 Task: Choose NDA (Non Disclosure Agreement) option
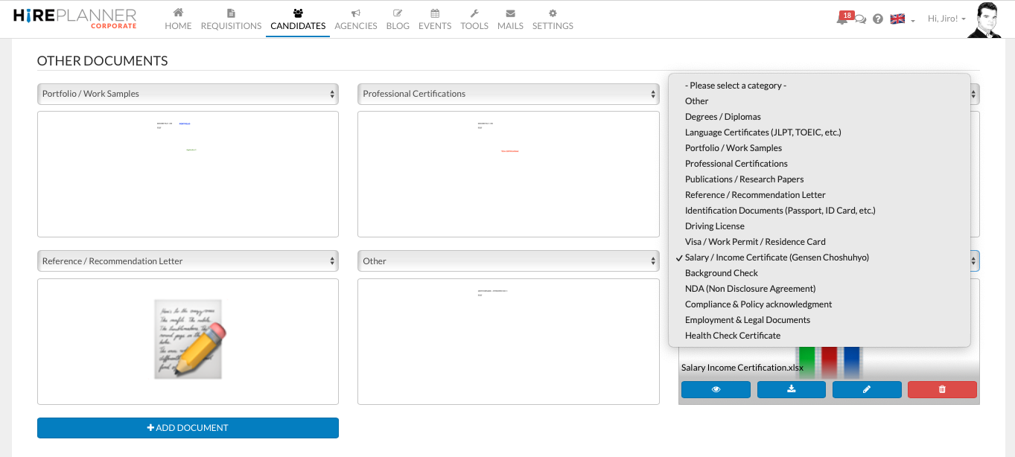(750, 289)
